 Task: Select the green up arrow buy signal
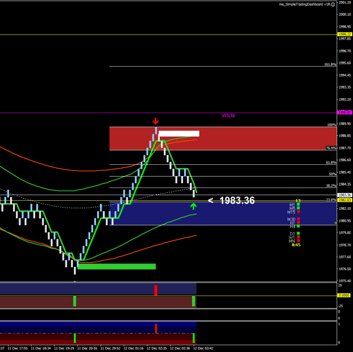193,206
